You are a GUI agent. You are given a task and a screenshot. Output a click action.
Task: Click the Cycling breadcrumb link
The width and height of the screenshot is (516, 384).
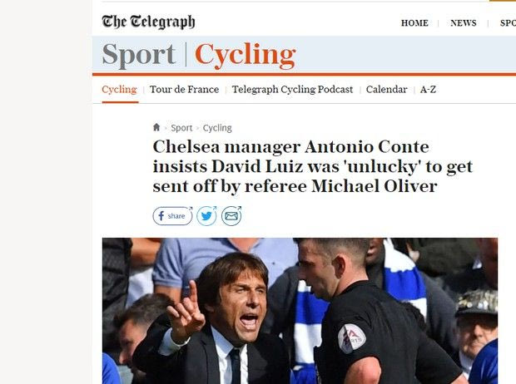(217, 128)
